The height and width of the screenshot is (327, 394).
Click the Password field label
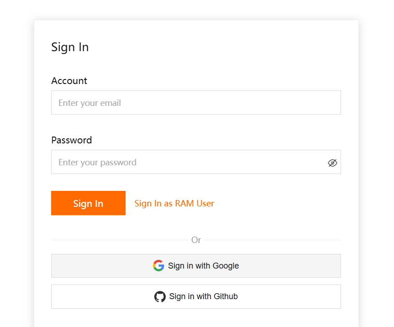pyautogui.click(x=71, y=140)
